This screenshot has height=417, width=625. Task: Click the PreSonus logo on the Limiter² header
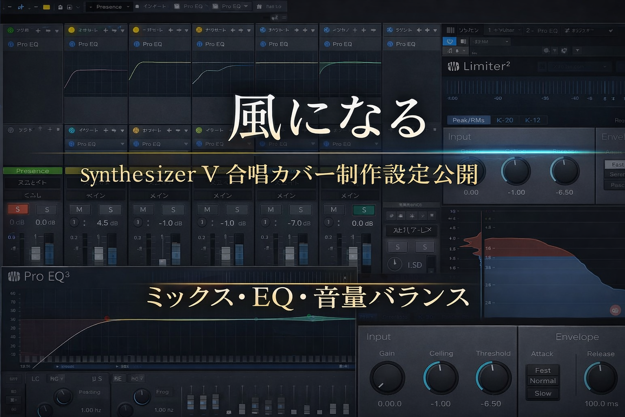454,66
